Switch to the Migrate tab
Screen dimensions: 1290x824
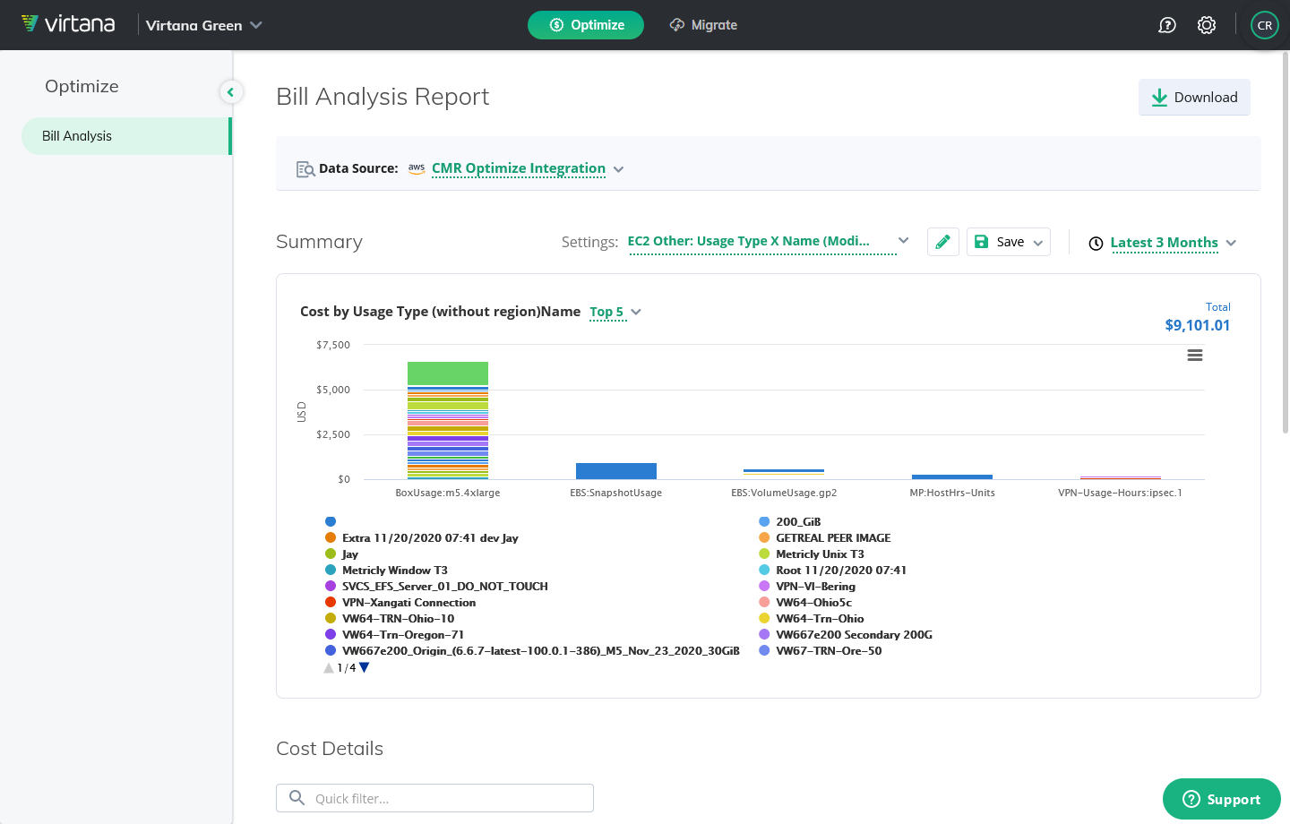703,25
